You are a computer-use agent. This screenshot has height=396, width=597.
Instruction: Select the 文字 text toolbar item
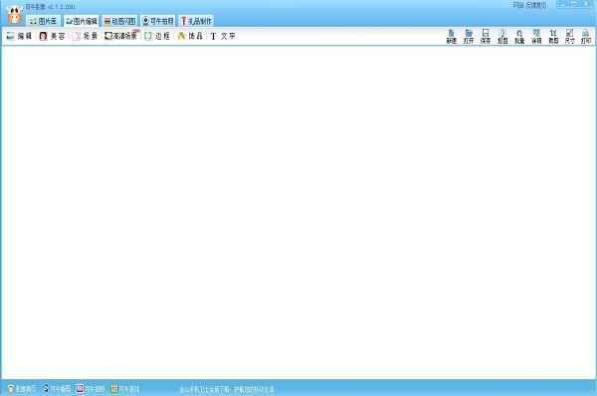point(223,36)
